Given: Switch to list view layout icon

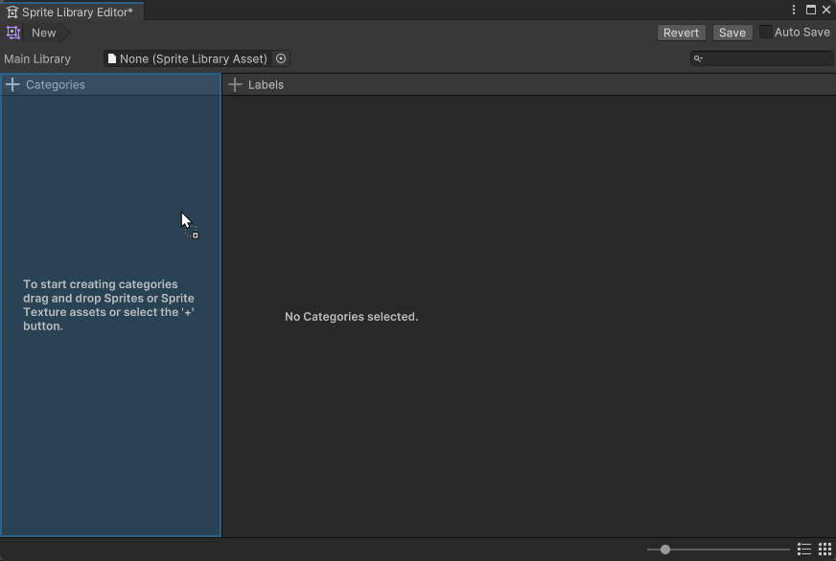Looking at the screenshot, I should coord(804,550).
